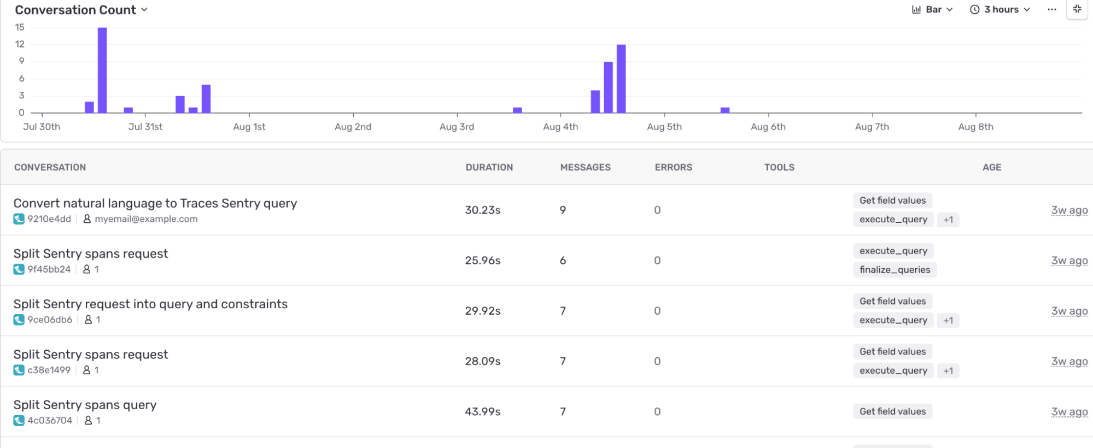Screen dimensions: 1093x448
Task: Click the 25.96s duration value
Action: point(483,261)
